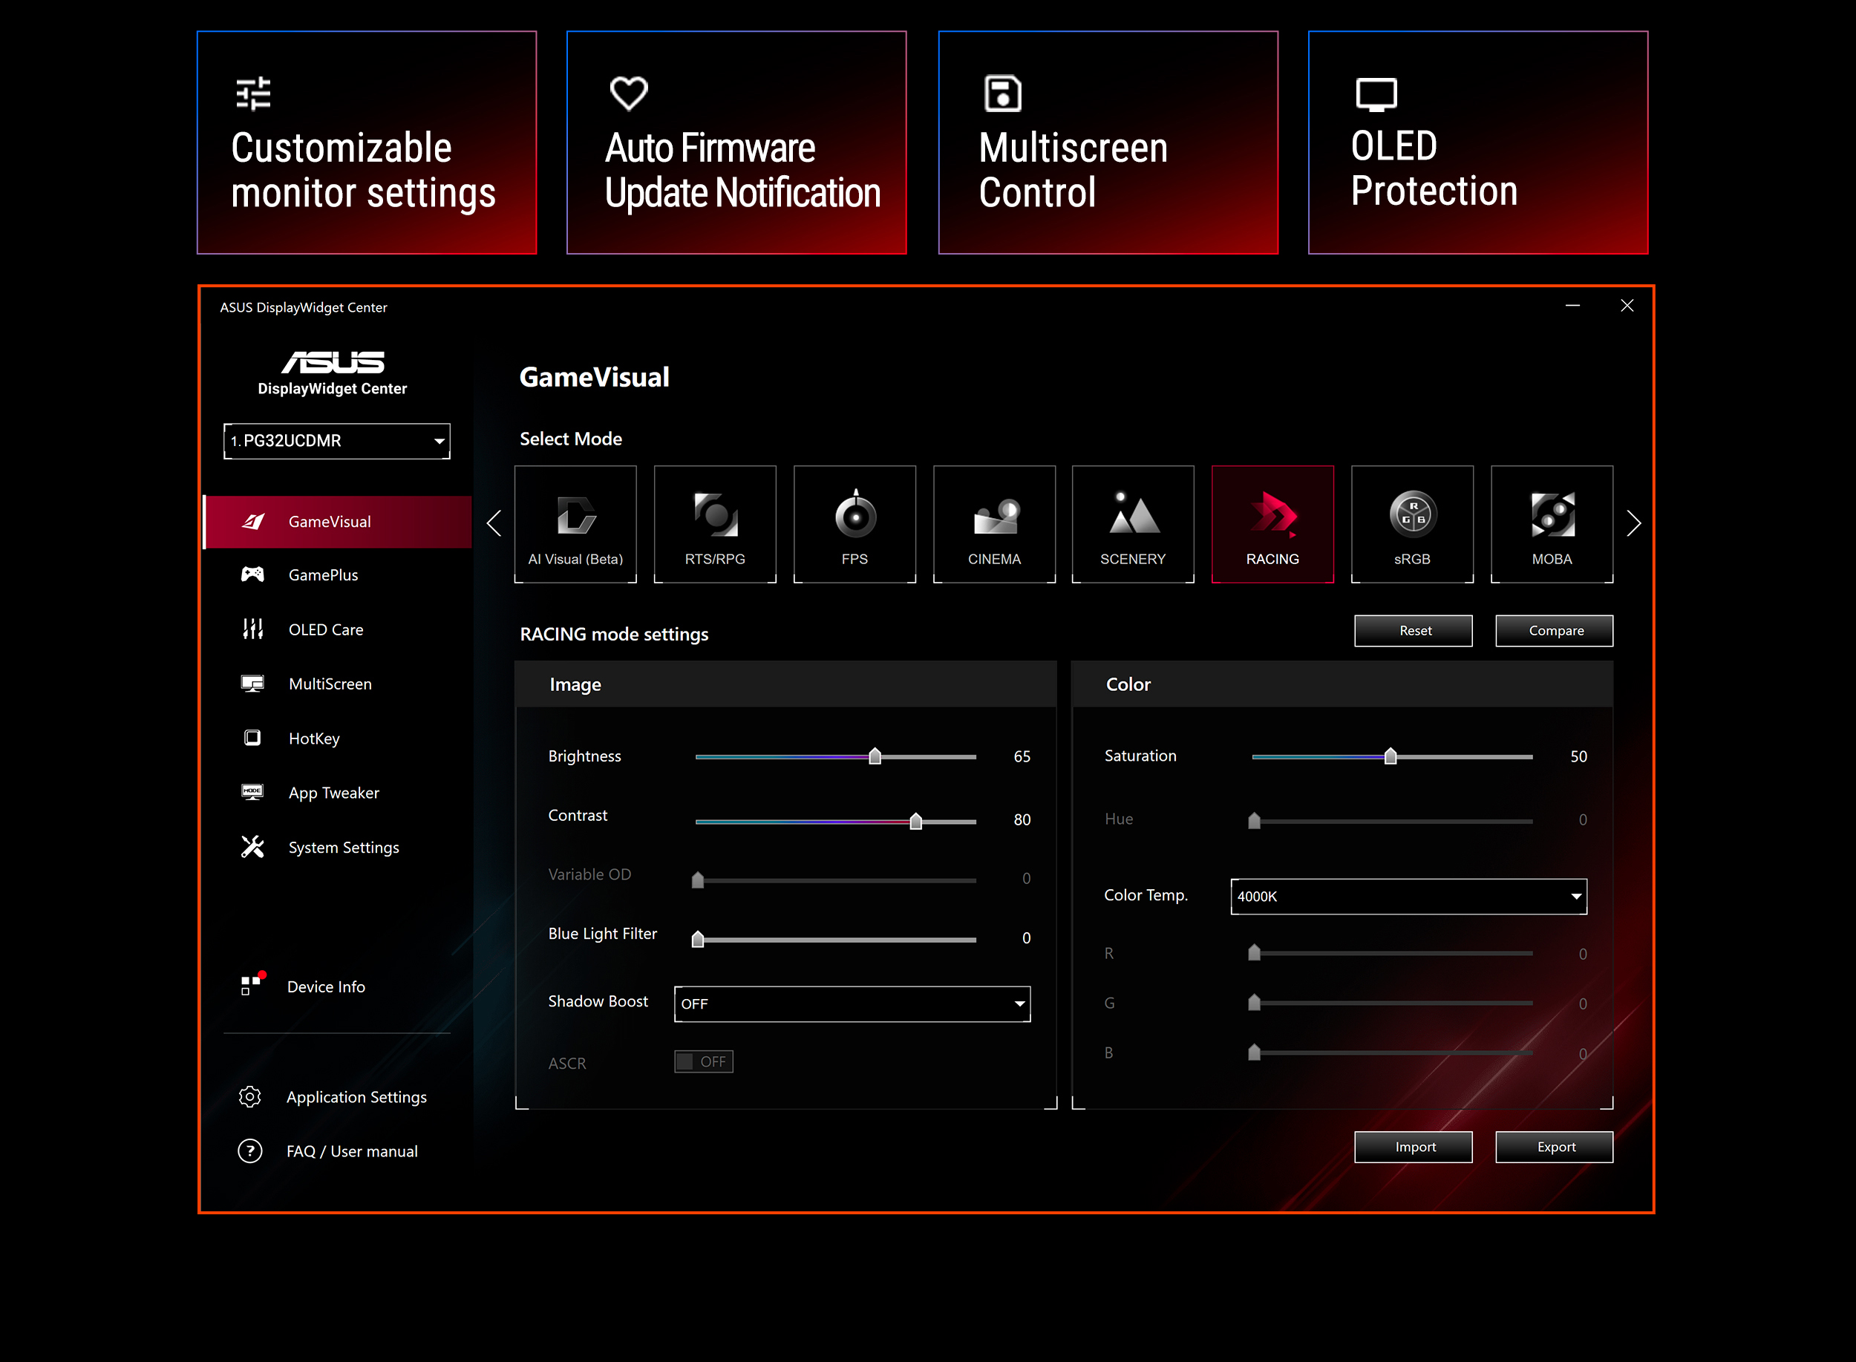Image resolution: width=1856 pixels, height=1362 pixels.
Task: Click the Compare button
Action: click(1555, 631)
